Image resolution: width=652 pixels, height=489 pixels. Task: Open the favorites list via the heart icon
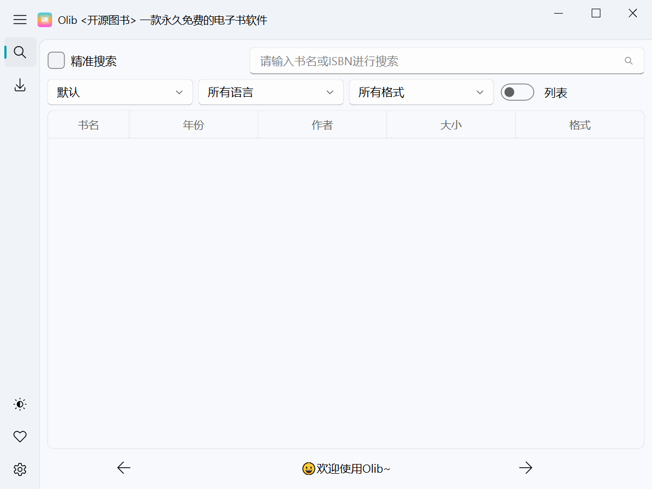[x=20, y=436]
